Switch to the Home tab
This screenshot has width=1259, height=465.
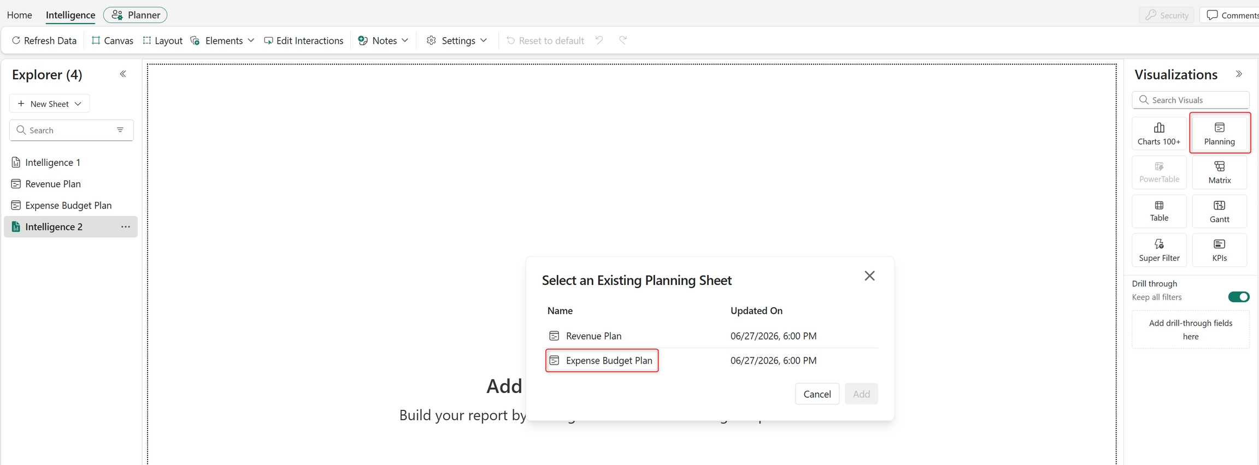pyautogui.click(x=20, y=15)
